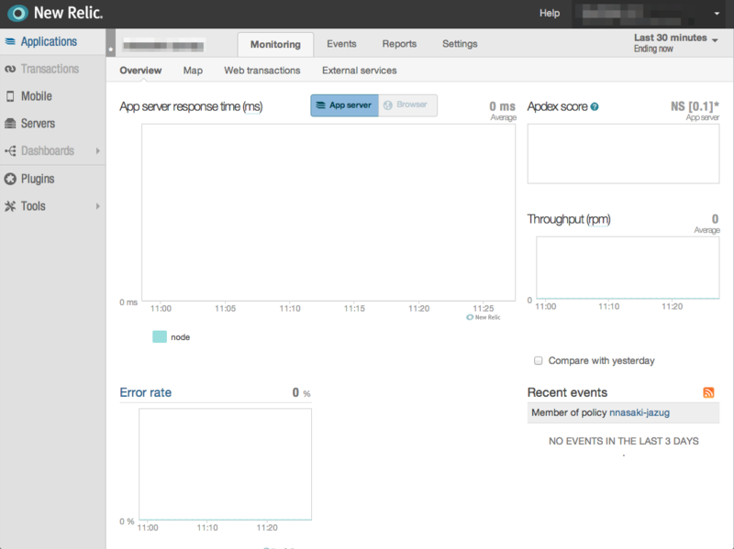This screenshot has height=549, width=734.
Task: Click the Plugins icon
Action: [10, 179]
